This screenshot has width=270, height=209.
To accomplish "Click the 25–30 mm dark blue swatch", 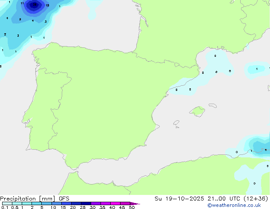I will point(86,203).
